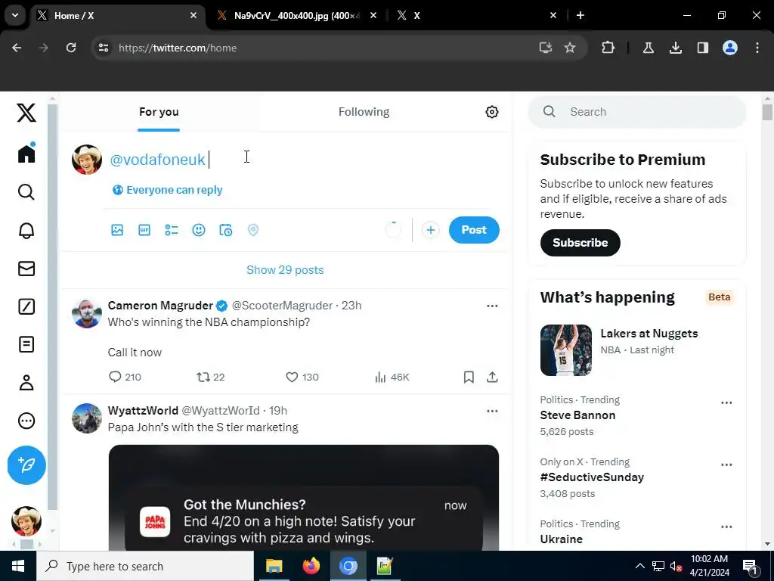Open Cameron Magruder profile name

point(160,306)
